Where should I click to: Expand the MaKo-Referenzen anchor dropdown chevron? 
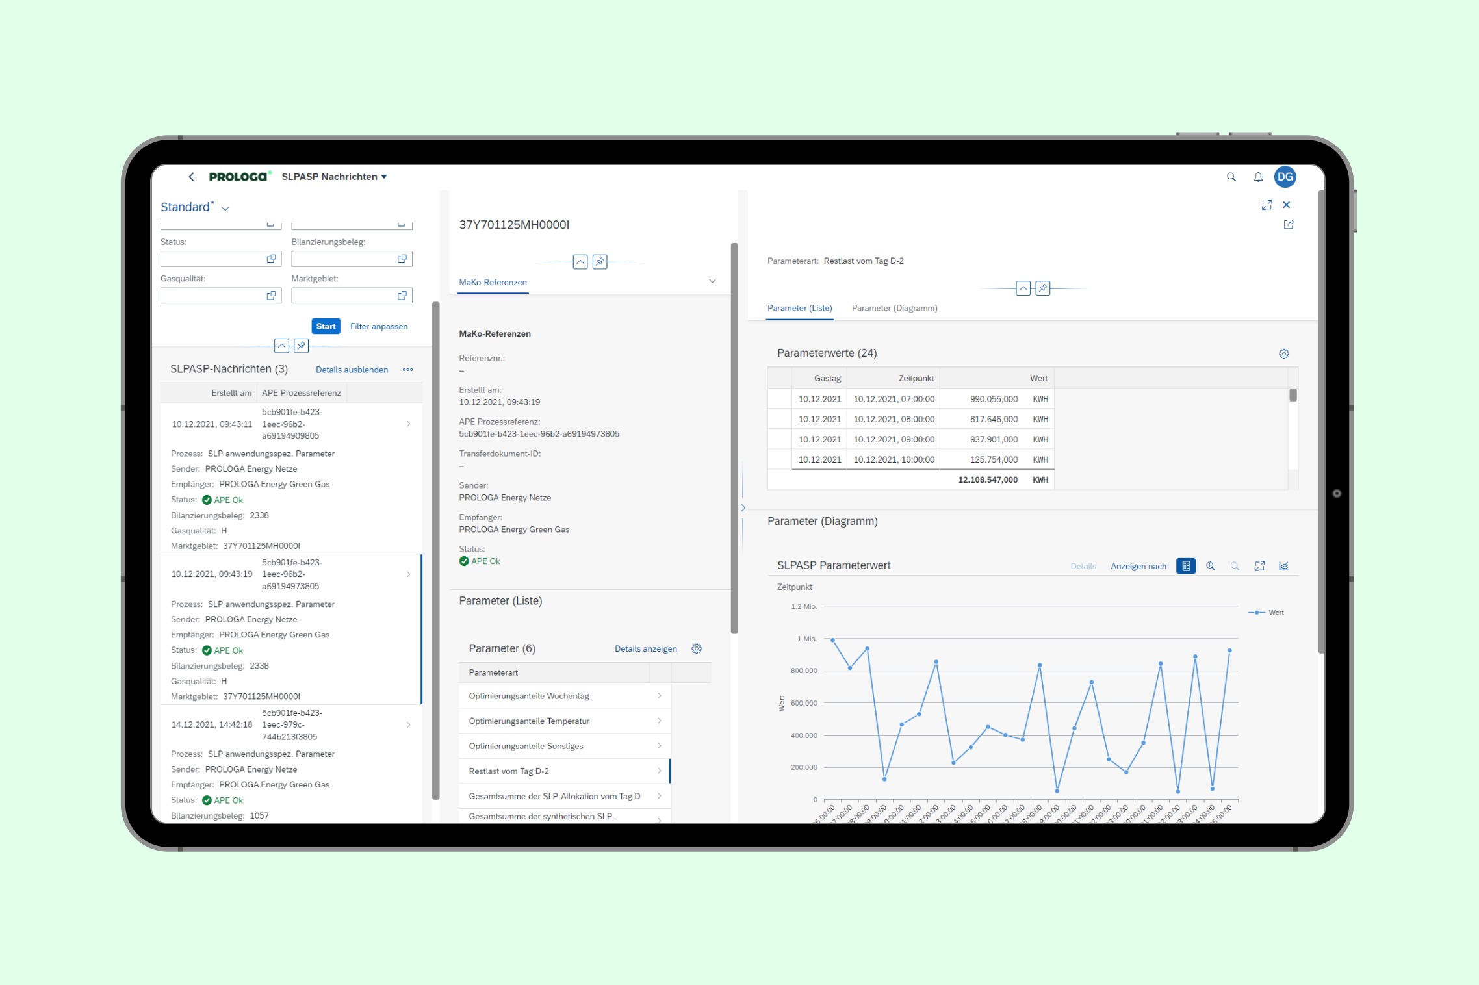(x=712, y=281)
